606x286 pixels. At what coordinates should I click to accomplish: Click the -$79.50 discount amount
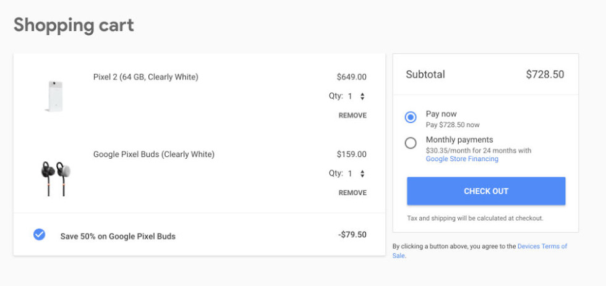click(352, 235)
